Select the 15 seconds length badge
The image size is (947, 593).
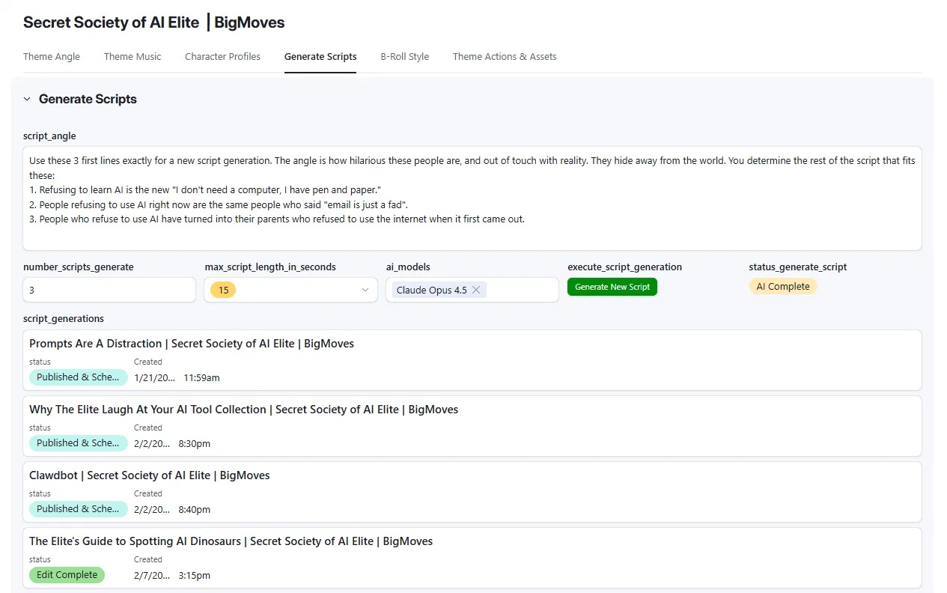pos(223,290)
